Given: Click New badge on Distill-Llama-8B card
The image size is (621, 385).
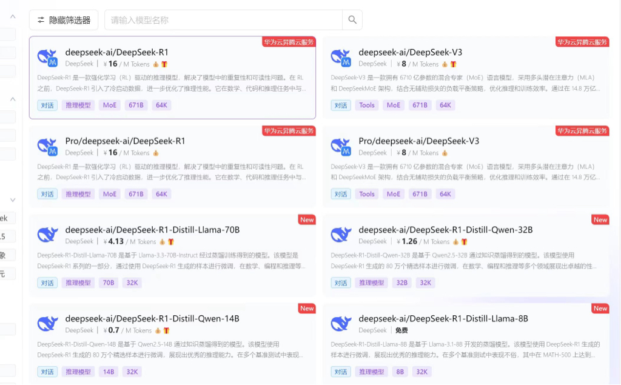Looking at the screenshot, I should (600, 309).
